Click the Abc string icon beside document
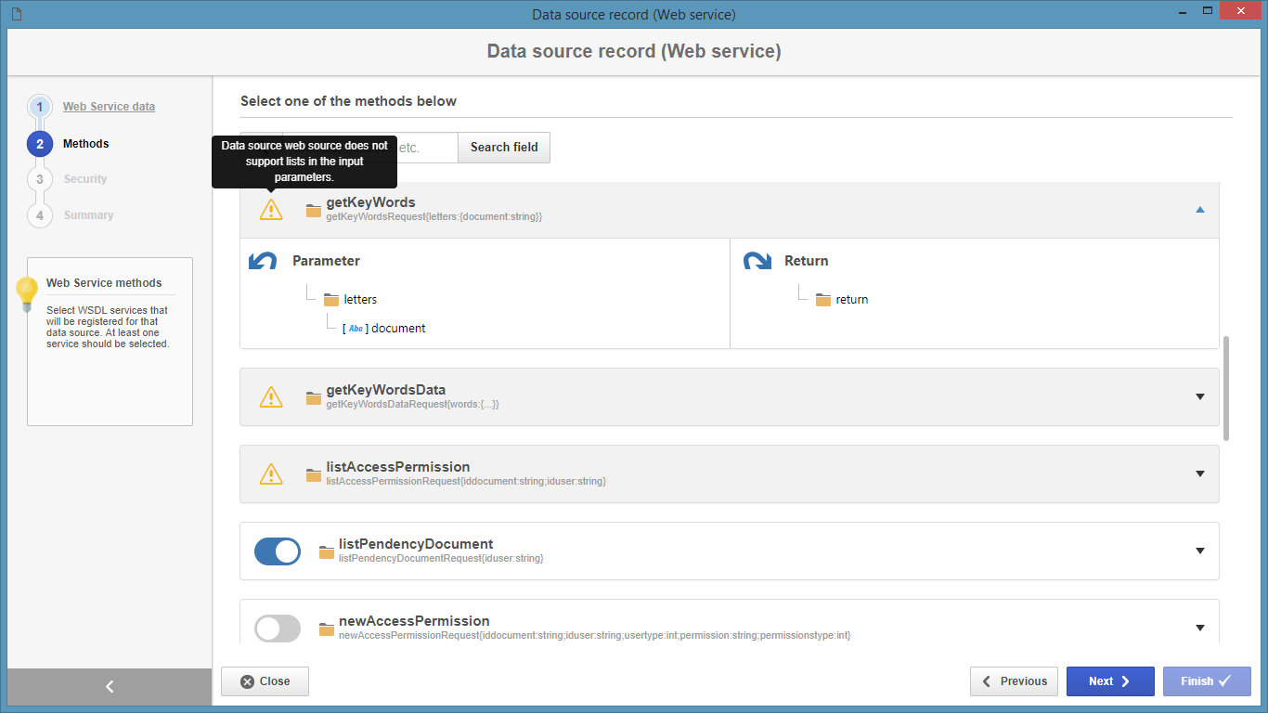The width and height of the screenshot is (1268, 713). pyautogui.click(x=356, y=329)
